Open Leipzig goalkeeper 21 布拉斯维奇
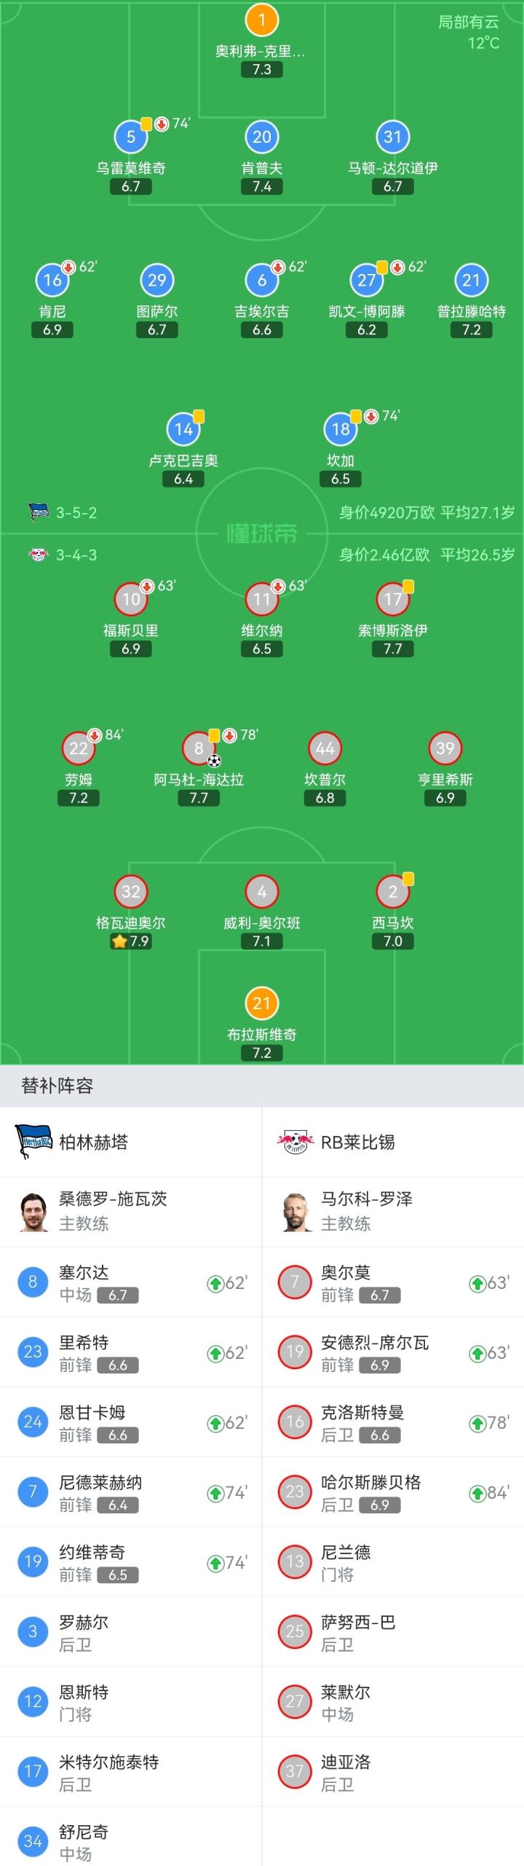 [x=261, y=1003]
